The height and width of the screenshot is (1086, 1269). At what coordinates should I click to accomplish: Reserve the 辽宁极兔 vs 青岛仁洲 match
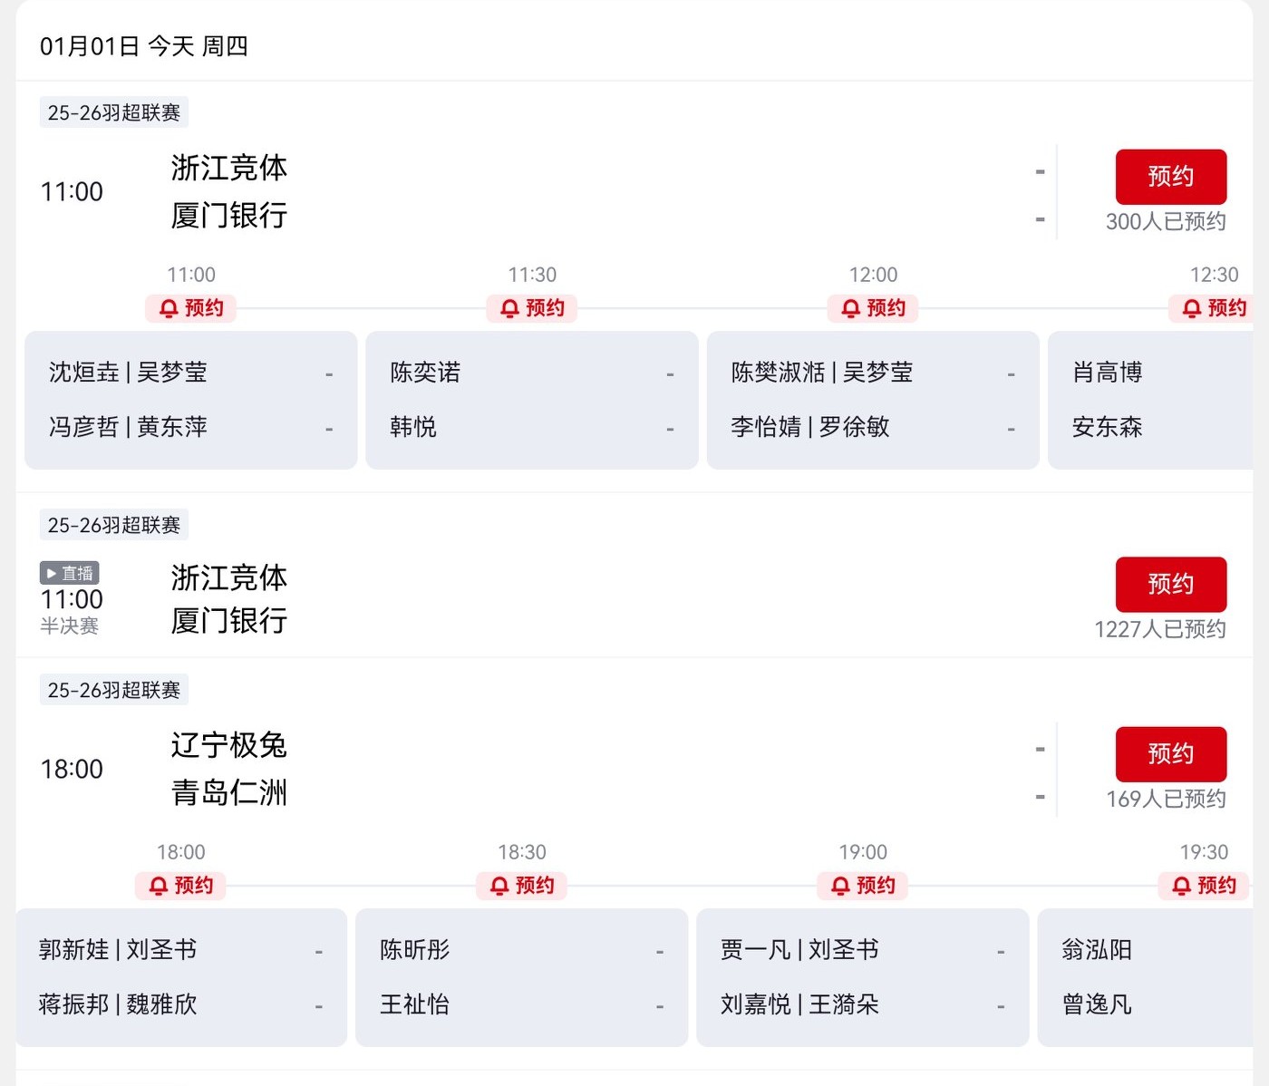(1170, 754)
